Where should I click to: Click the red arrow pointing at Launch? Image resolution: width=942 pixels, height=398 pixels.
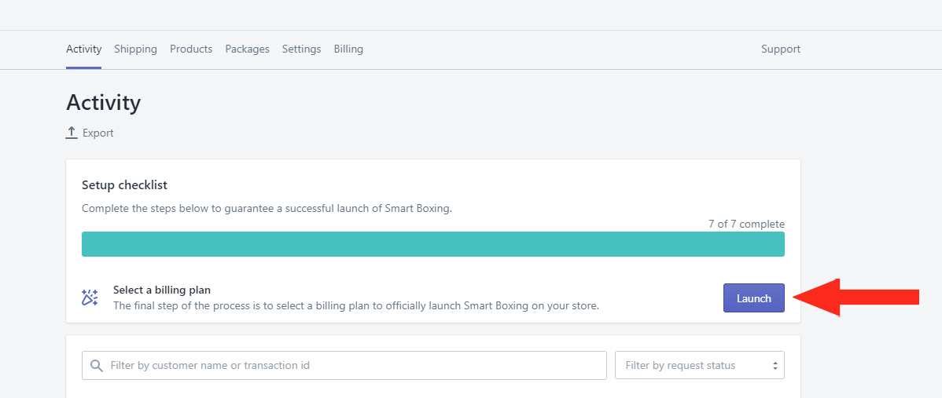tap(856, 298)
